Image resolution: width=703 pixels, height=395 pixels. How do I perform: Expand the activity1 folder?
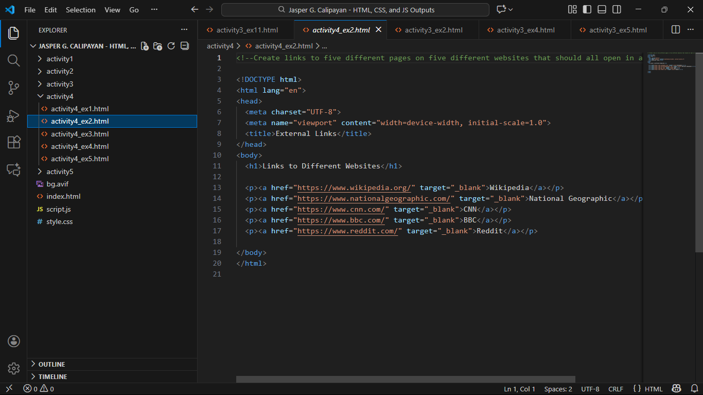coord(60,59)
